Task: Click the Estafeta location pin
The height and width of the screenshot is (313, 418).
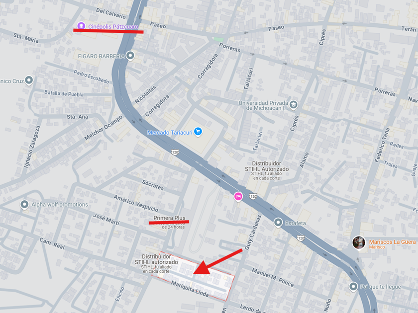Action: point(278,223)
